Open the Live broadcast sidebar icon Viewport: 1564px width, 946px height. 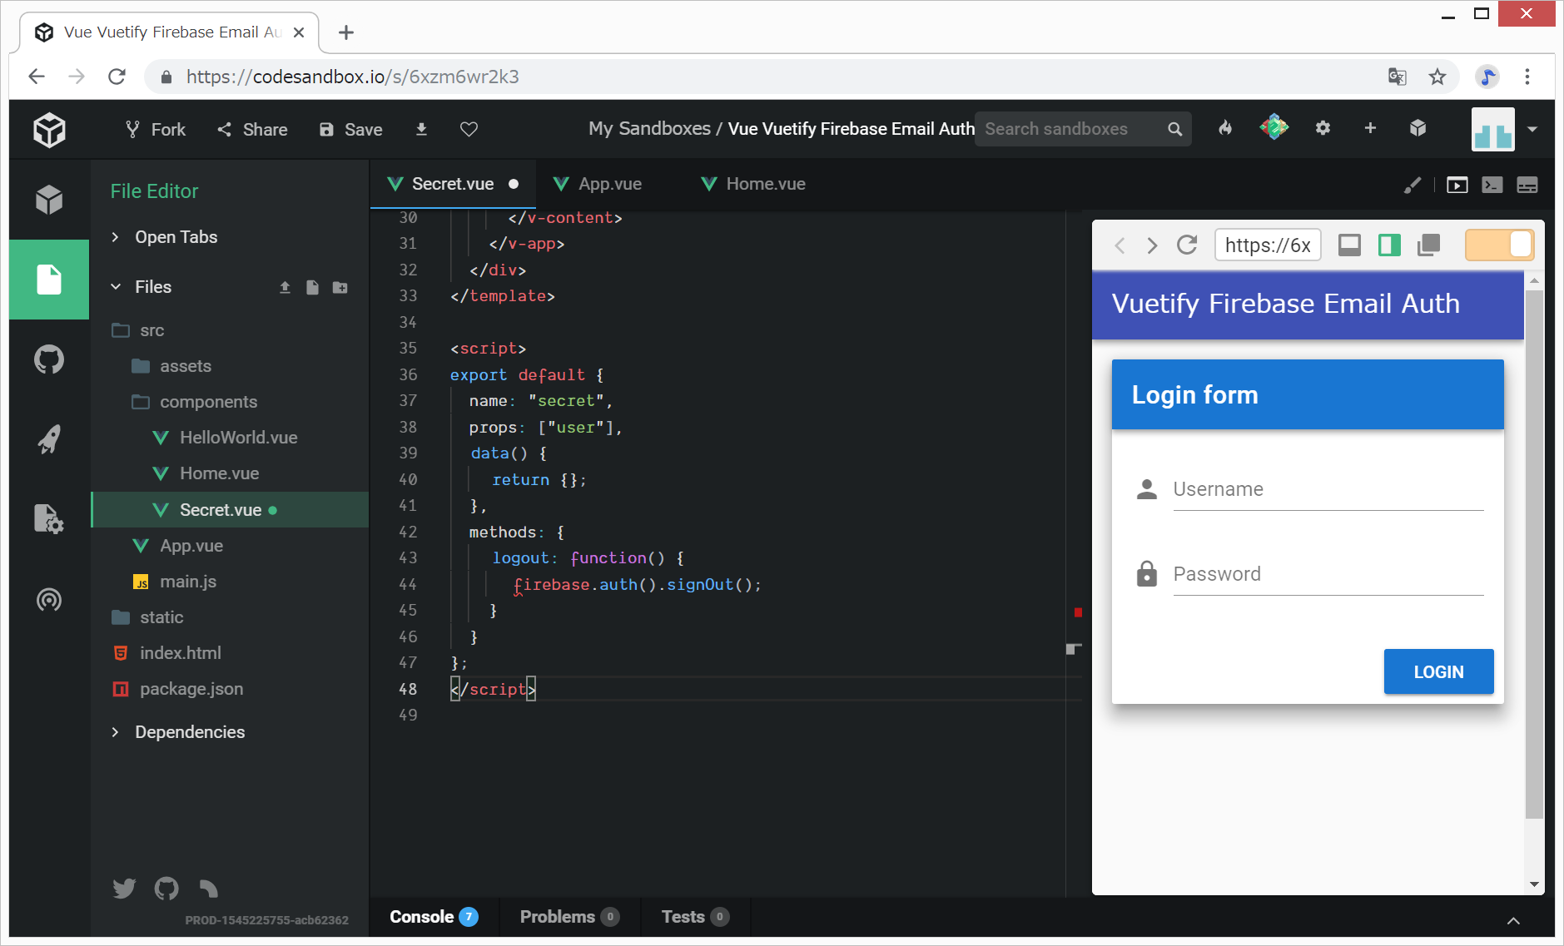(x=49, y=599)
